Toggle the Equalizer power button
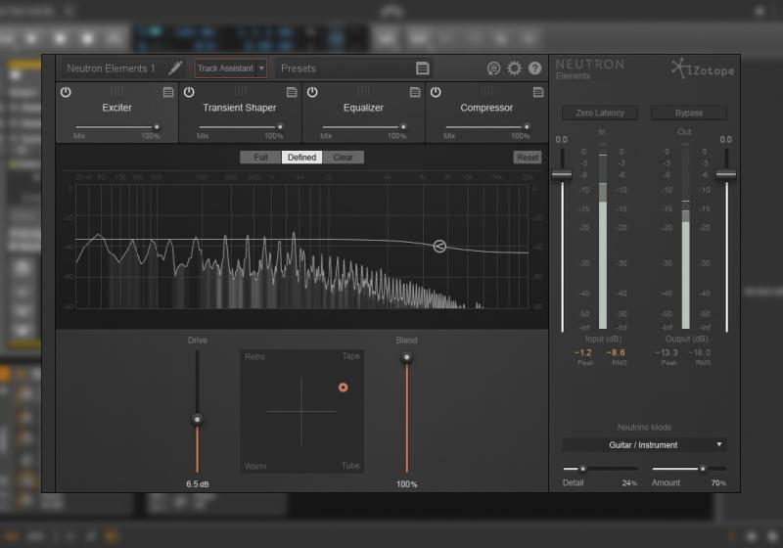Viewport: 783px width, 548px height. point(312,92)
